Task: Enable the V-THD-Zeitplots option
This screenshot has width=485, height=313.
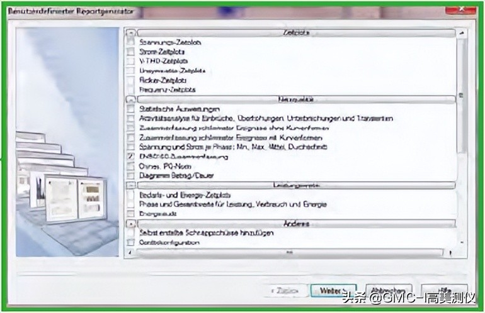Action: click(131, 61)
